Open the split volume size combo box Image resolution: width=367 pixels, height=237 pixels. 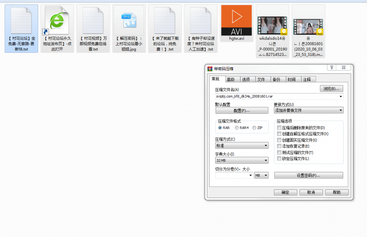[x=234, y=175]
